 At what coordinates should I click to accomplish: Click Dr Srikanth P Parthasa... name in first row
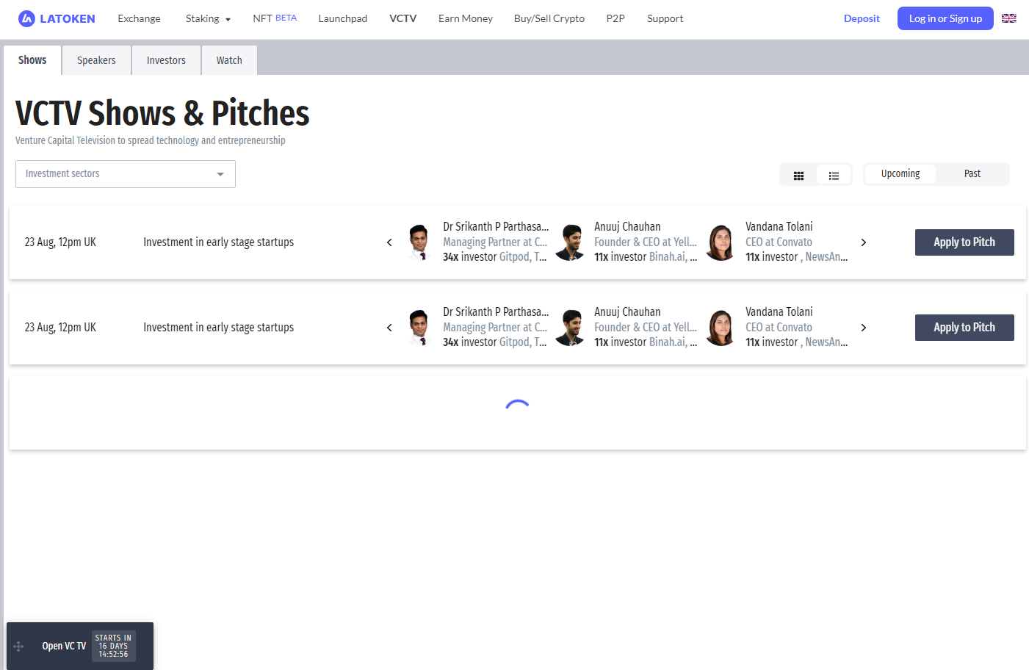tap(496, 227)
